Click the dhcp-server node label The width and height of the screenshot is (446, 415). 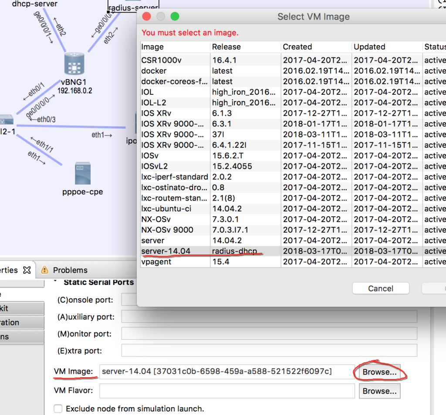[35, 3]
